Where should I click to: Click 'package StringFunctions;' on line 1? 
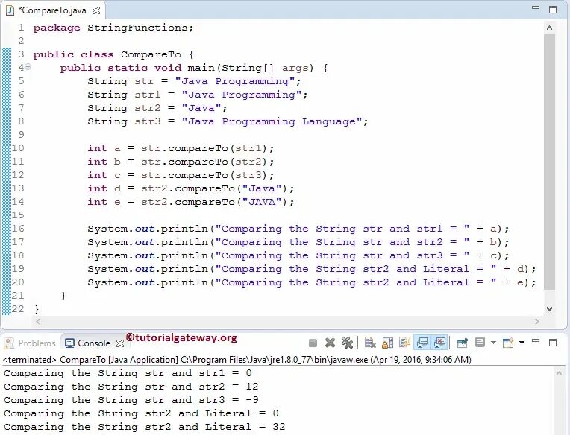[x=113, y=28]
